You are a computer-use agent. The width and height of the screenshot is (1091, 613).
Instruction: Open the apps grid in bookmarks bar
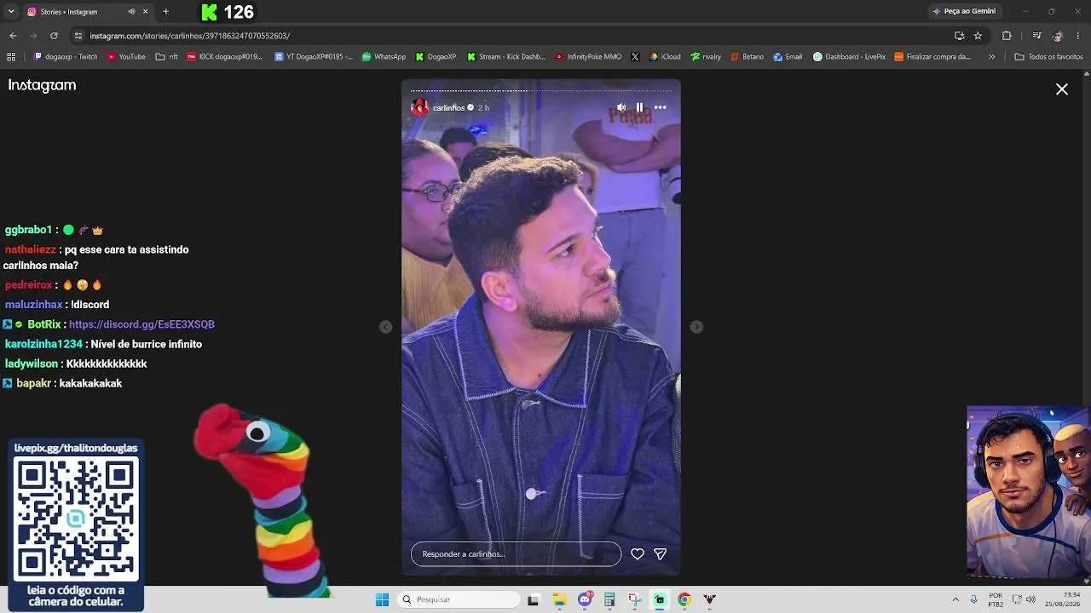pyautogui.click(x=11, y=57)
